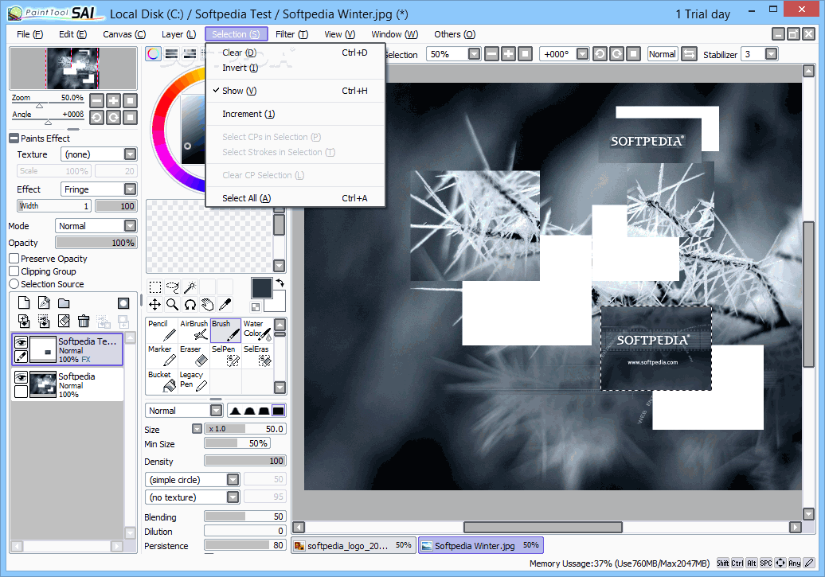Screen dimensions: 825x577
Task: Choose the Legacy Pen tool
Action: (x=194, y=381)
